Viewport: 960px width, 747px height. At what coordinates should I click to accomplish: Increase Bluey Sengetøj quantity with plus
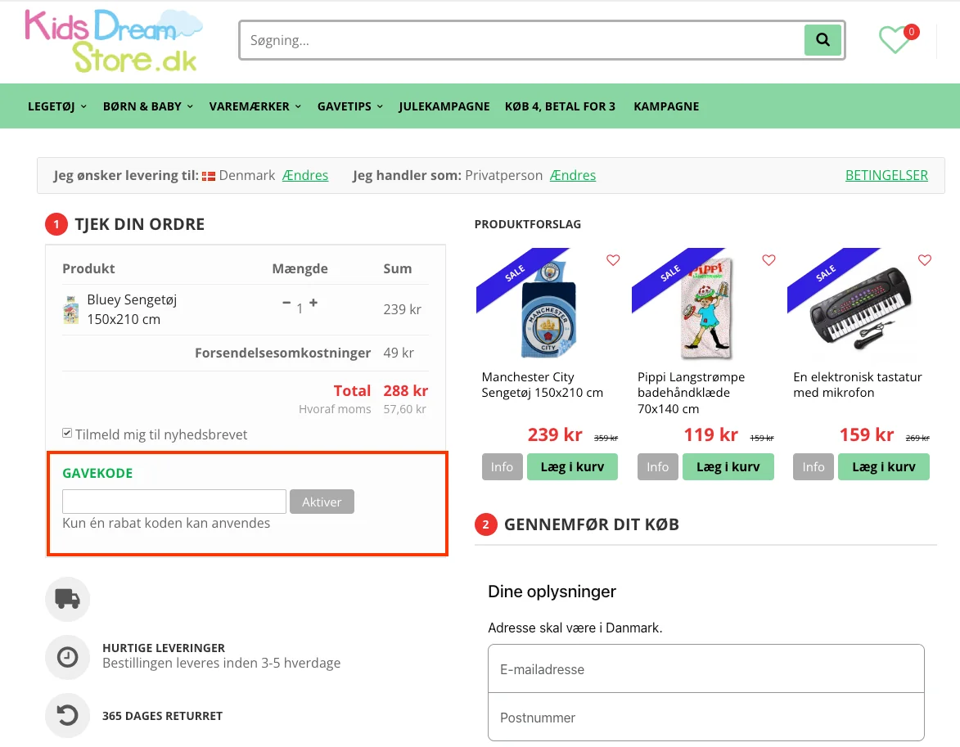313,303
